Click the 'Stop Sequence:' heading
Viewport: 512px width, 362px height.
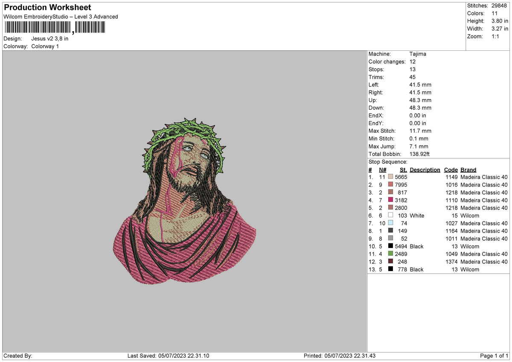[x=388, y=162]
